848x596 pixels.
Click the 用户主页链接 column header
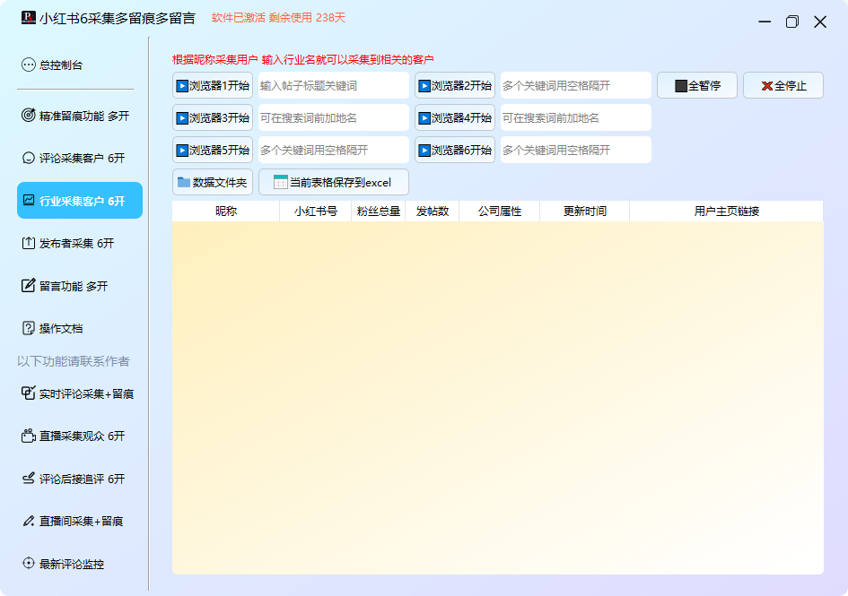(726, 212)
